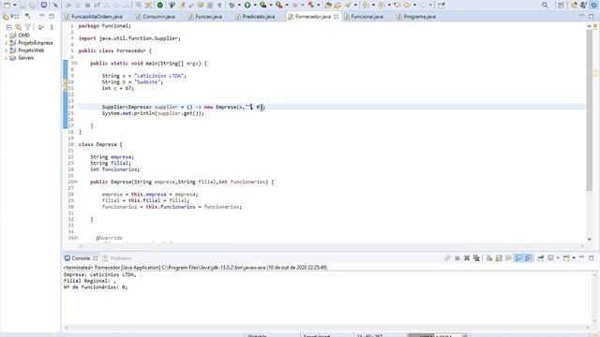Image resolution: width=600 pixels, height=337 pixels.
Task: Click the editor horizontal scrollbar
Action: 331,245
